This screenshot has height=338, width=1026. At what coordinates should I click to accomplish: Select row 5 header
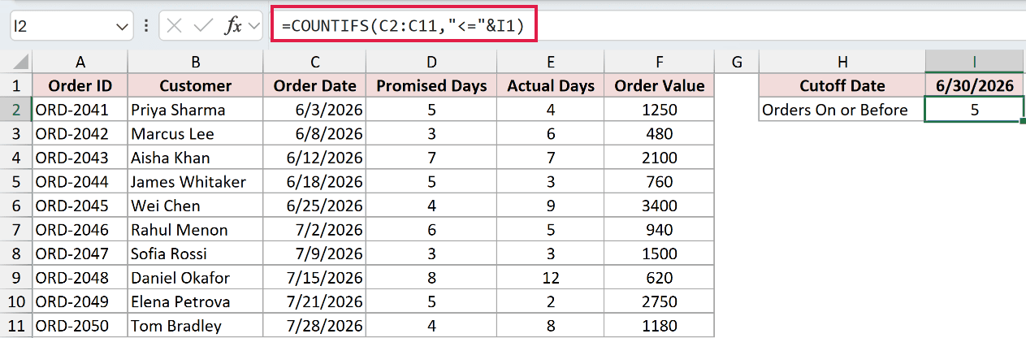point(16,182)
